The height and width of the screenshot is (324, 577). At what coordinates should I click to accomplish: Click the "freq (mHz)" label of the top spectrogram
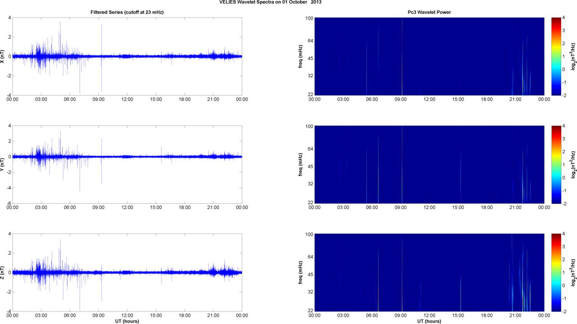pyautogui.click(x=300, y=56)
